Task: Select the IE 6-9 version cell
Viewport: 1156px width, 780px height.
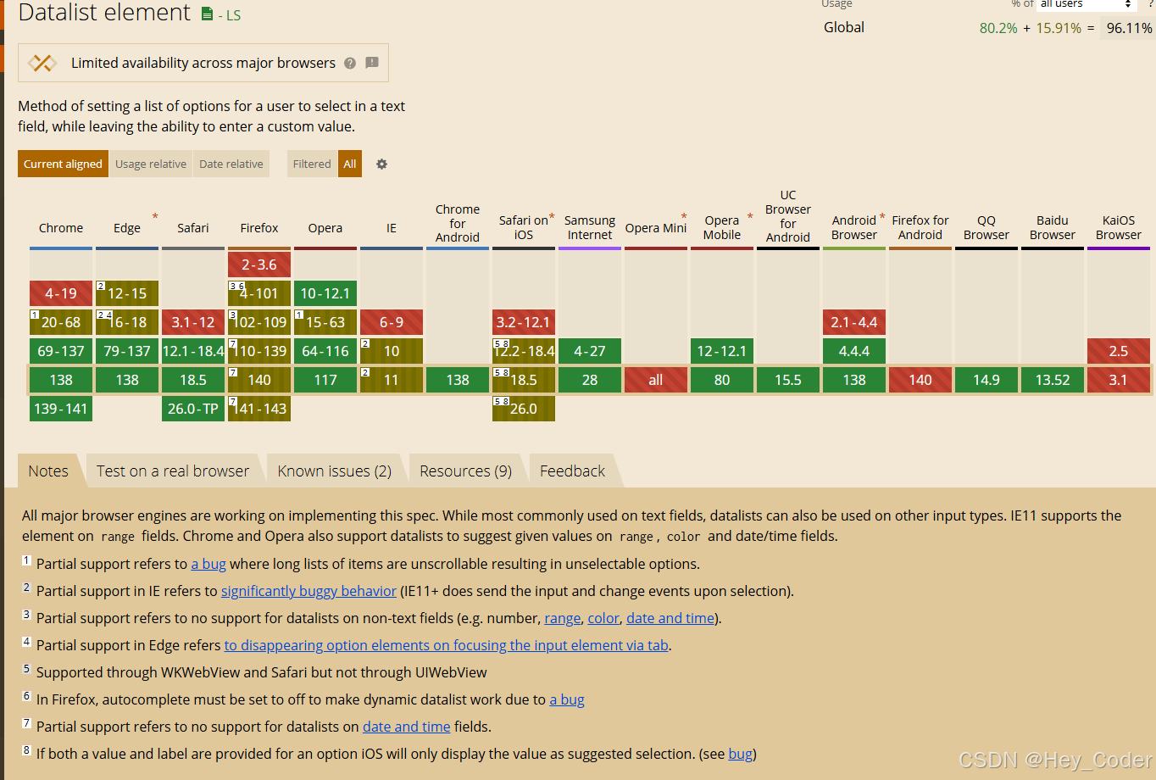Action: click(x=392, y=322)
